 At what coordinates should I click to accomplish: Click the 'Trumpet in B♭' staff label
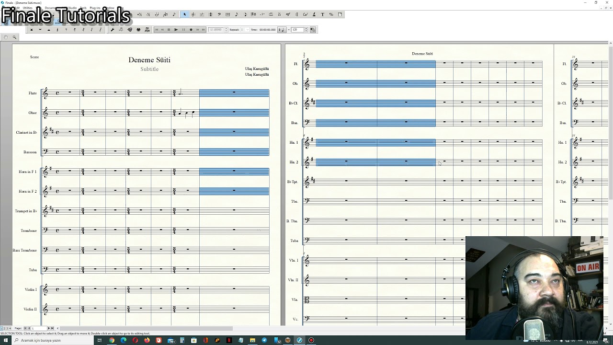(x=26, y=211)
